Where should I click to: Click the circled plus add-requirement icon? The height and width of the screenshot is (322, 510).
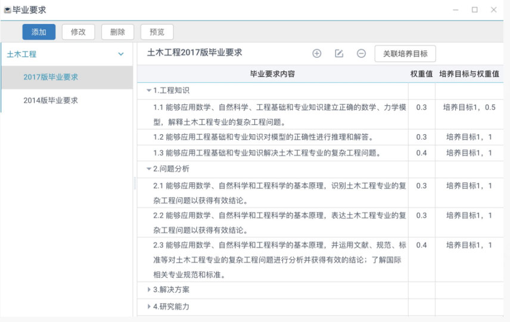pos(317,54)
